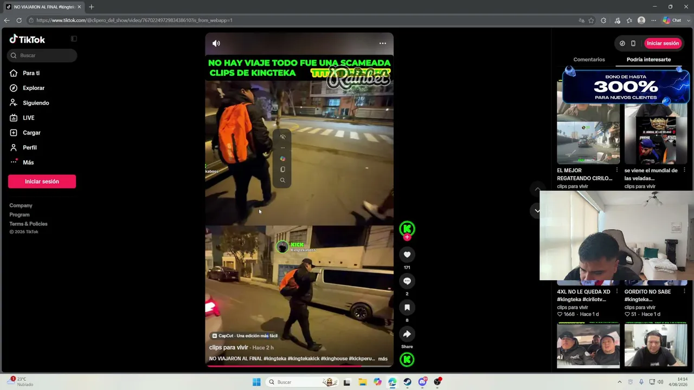Click the sidebar Iniciar sesión button
The width and height of the screenshot is (694, 390).
click(42, 181)
